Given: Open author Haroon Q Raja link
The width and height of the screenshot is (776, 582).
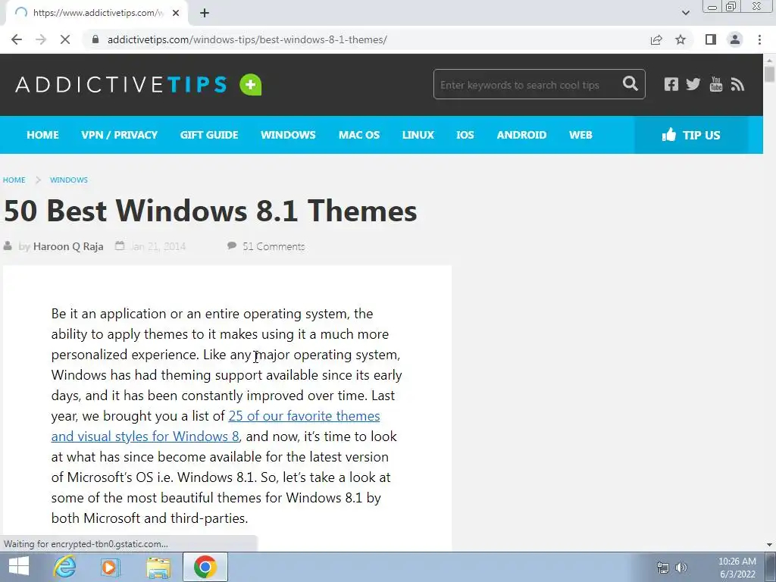Looking at the screenshot, I should pyautogui.click(x=68, y=246).
